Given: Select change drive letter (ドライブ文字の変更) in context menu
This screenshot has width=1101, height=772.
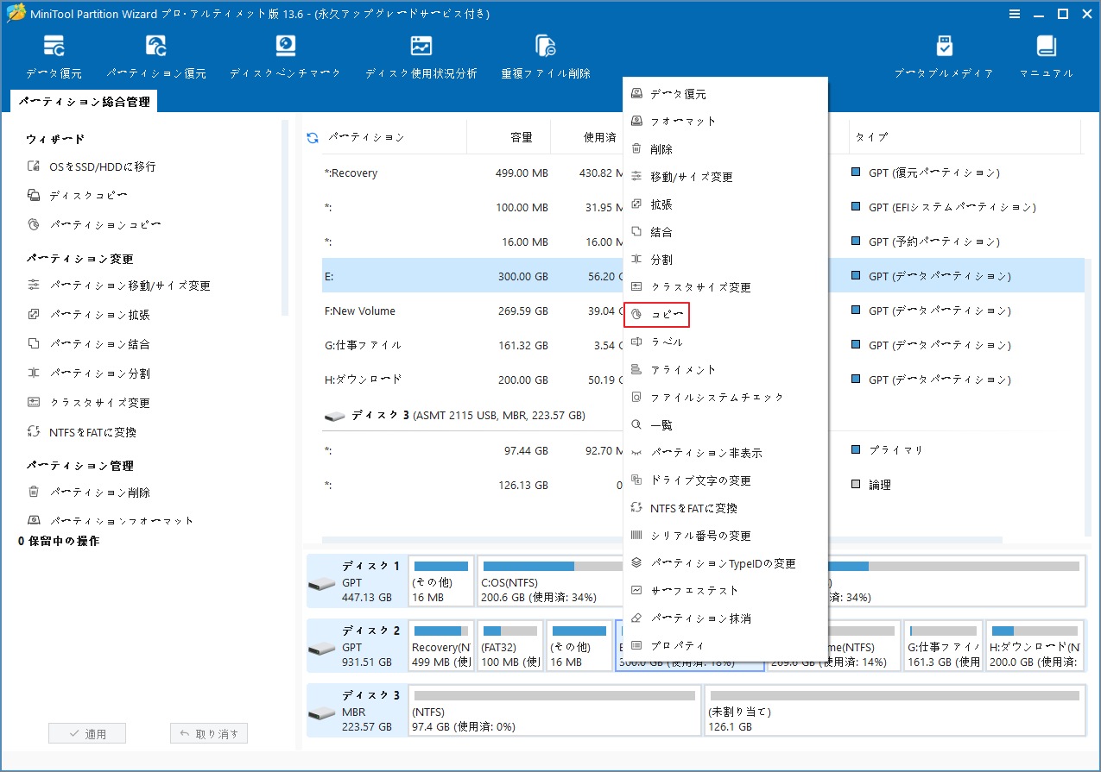Looking at the screenshot, I should point(725,480).
